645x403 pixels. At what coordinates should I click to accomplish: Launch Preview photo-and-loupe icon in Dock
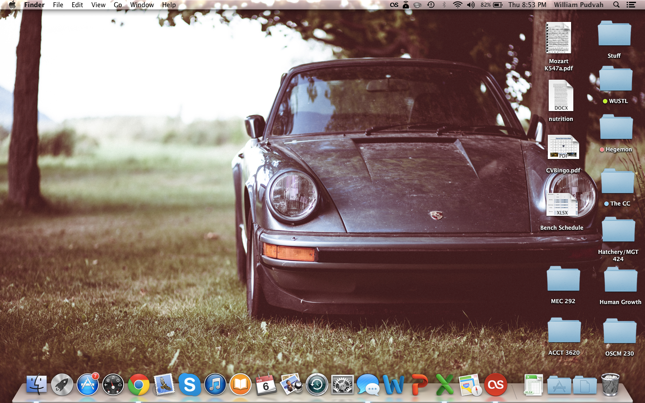point(292,385)
